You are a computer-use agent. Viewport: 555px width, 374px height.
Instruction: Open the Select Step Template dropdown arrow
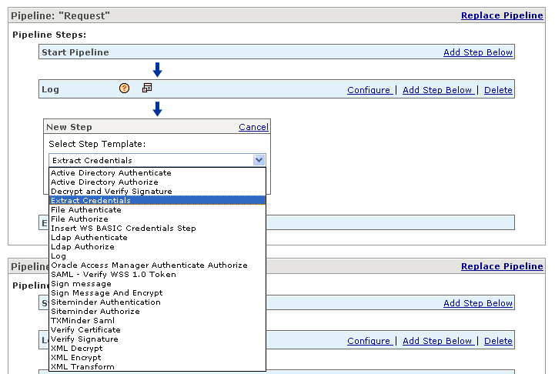[x=259, y=160]
